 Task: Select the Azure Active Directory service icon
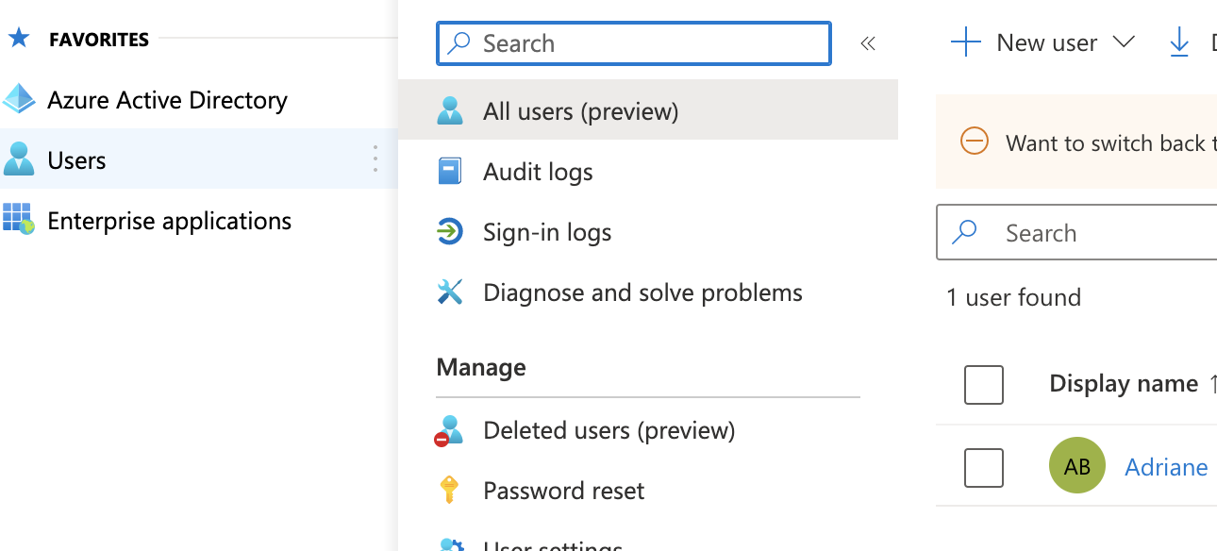pyautogui.click(x=19, y=99)
